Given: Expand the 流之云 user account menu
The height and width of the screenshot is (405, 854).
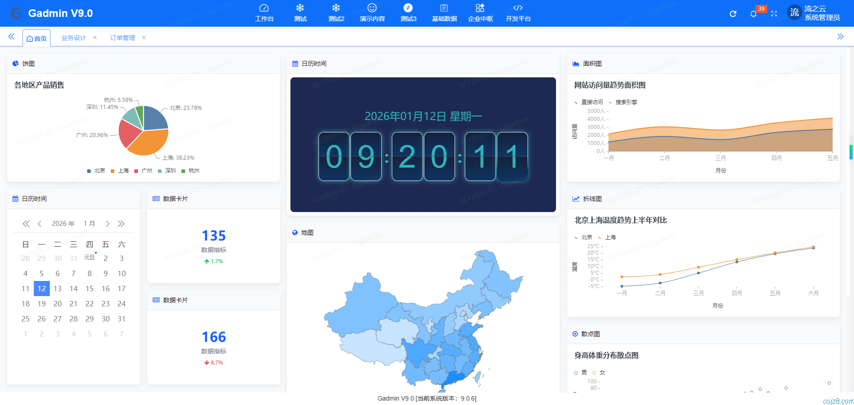Looking at the screenshot, I should (x=813, y=13).
